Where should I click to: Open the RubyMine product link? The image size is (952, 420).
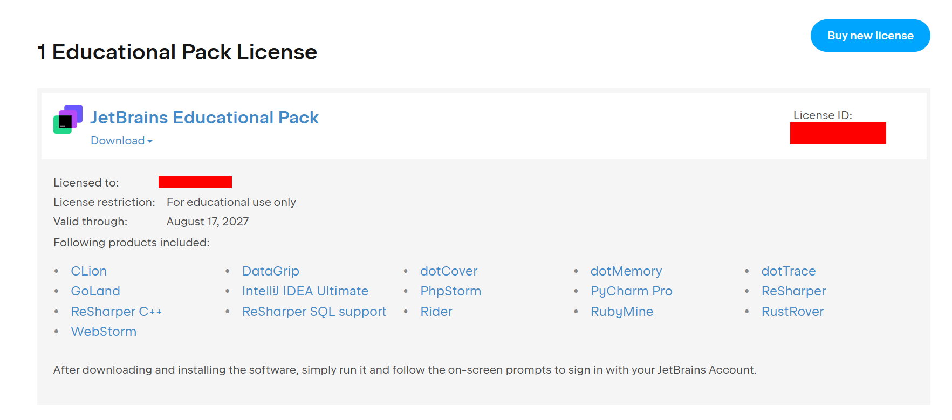[622, 312]
